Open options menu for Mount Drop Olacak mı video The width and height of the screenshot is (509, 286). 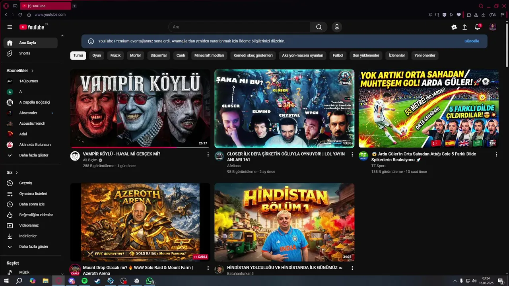pos(208,268)
